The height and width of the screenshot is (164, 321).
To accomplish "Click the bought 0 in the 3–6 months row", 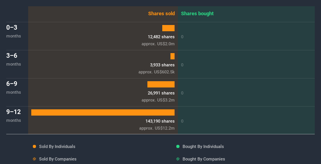I will coord(182,65).
